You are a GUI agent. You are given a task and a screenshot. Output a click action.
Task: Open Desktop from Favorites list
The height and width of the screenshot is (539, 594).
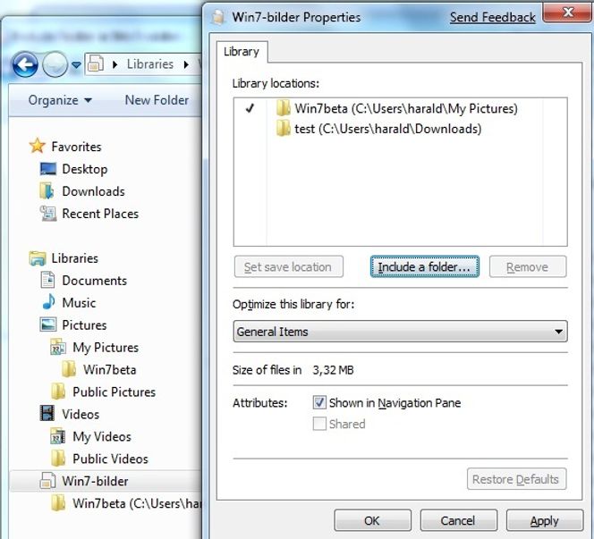click(x=84, y=169)
